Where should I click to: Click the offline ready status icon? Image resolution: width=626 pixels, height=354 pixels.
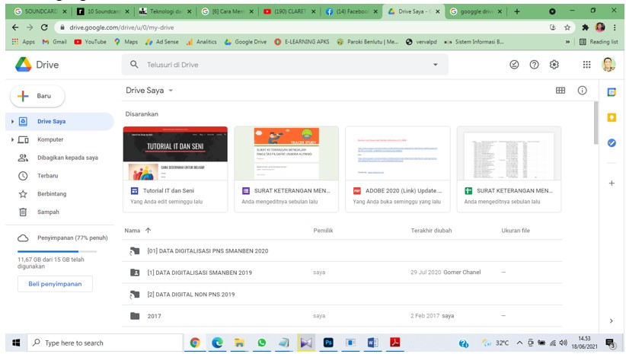click(514, 65)
